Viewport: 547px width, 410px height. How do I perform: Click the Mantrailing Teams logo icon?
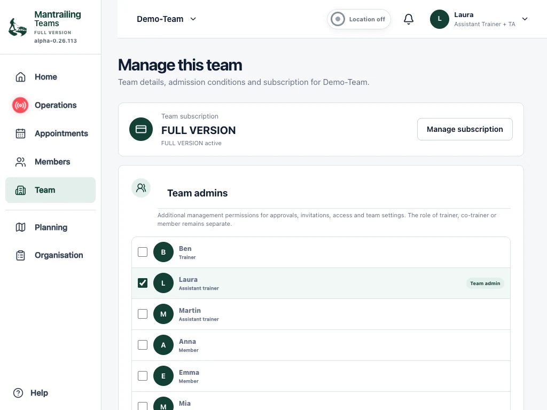pos(18,27)
